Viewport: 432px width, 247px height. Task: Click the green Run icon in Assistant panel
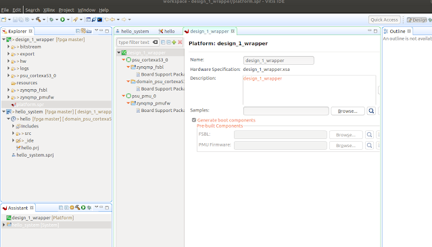point(83,208)
